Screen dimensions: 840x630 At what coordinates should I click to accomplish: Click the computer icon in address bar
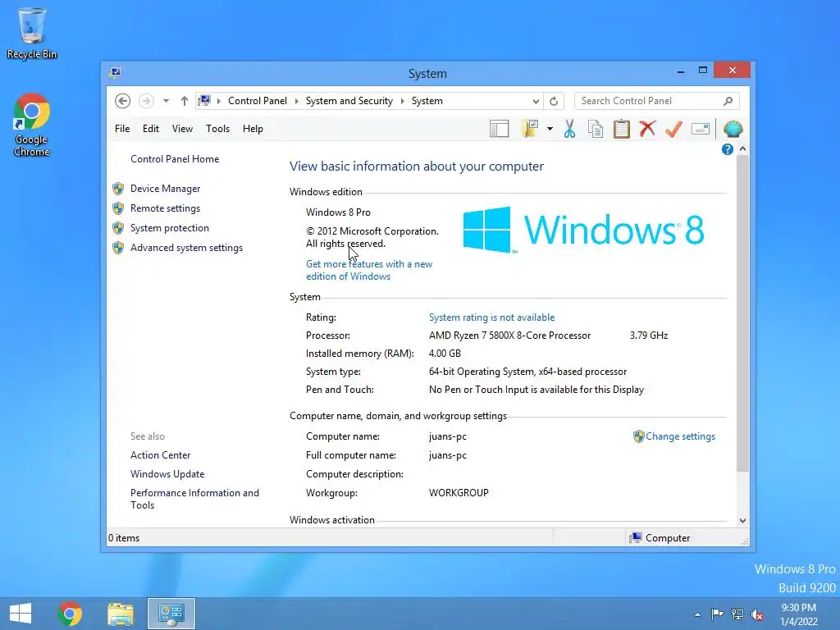coord(204,100)
